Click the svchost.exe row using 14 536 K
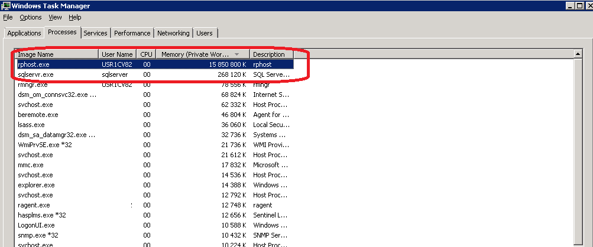 [x=155, y=175]
